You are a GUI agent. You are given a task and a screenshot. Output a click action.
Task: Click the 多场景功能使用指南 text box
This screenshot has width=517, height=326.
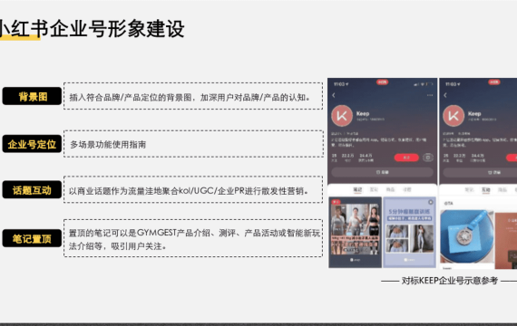coord(193,144)
